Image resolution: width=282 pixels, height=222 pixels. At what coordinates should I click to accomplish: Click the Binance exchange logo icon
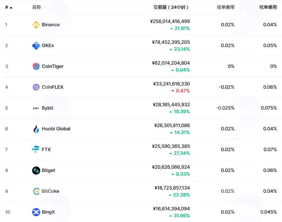pyautogui.click(x=36, y=25)
